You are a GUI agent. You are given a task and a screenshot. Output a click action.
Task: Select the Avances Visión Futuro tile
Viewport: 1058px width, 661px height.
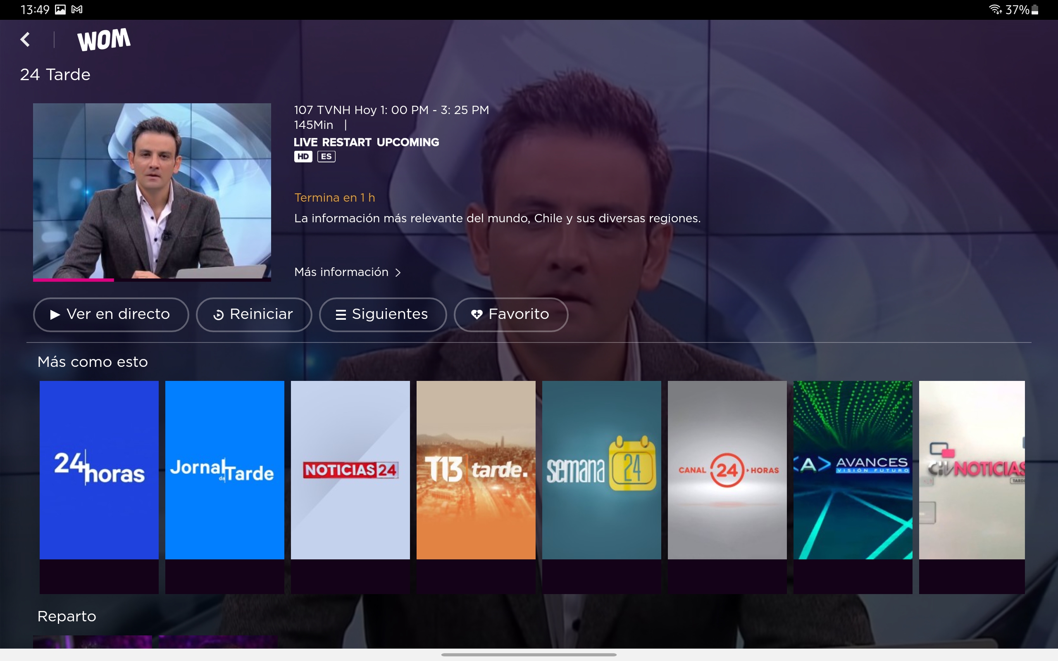853,470
